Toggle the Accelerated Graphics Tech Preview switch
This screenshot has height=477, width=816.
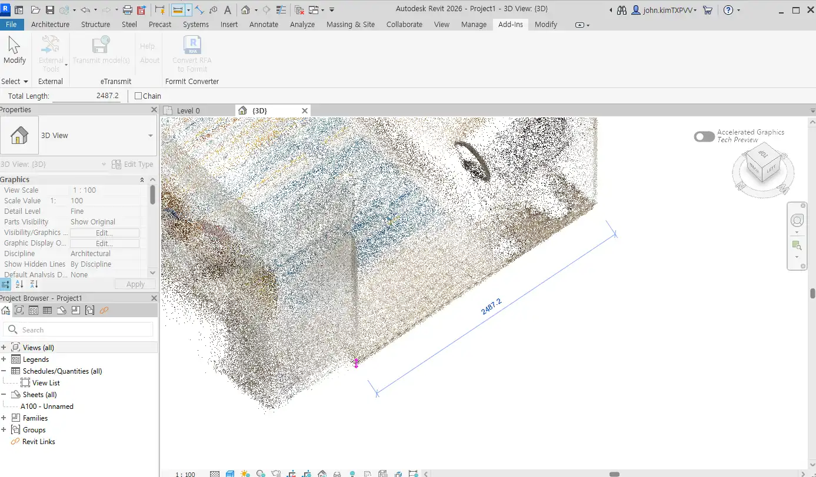click(704, 136)
